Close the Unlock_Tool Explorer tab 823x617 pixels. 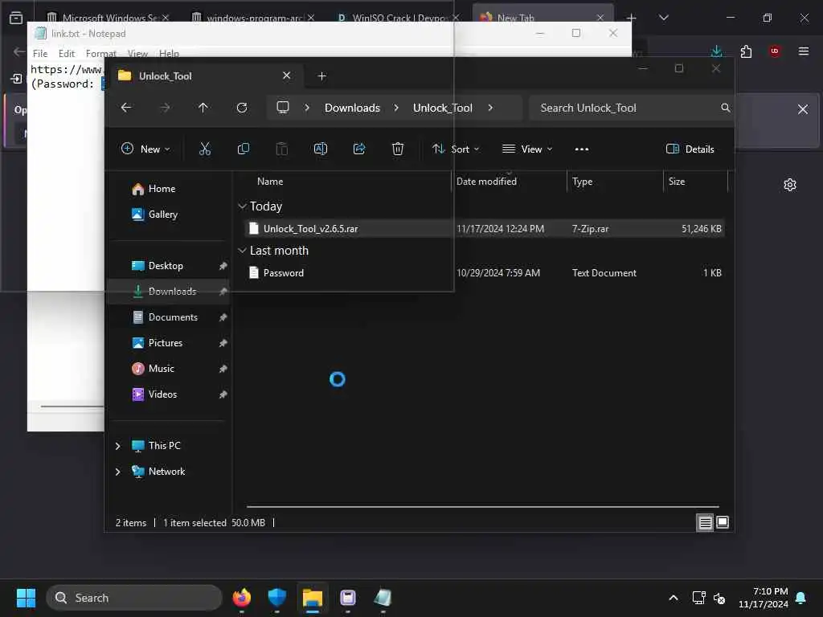(287, 76)
